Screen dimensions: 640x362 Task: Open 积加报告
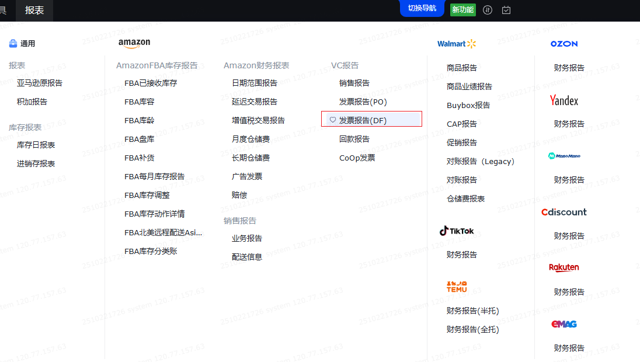(x=32, y=102)
